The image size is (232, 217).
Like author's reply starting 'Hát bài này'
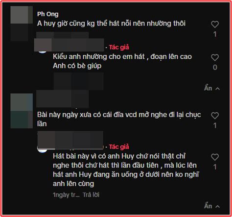tap(215, 157)
